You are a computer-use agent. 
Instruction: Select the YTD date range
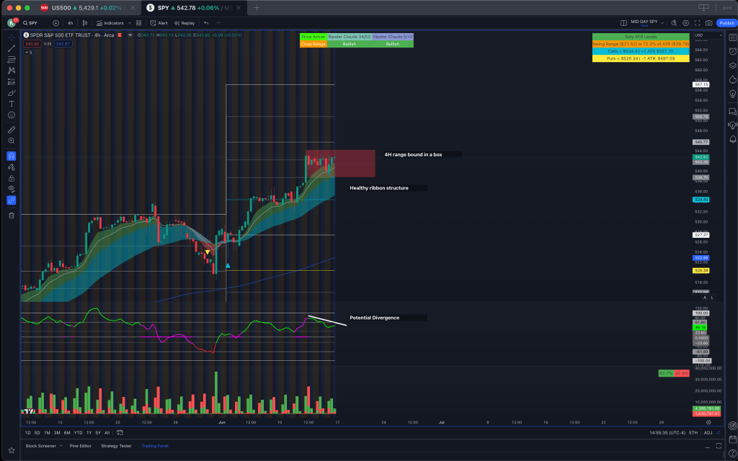[78, 432]
